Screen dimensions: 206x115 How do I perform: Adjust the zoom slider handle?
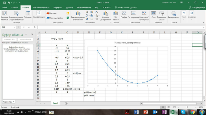pos(187,107)
